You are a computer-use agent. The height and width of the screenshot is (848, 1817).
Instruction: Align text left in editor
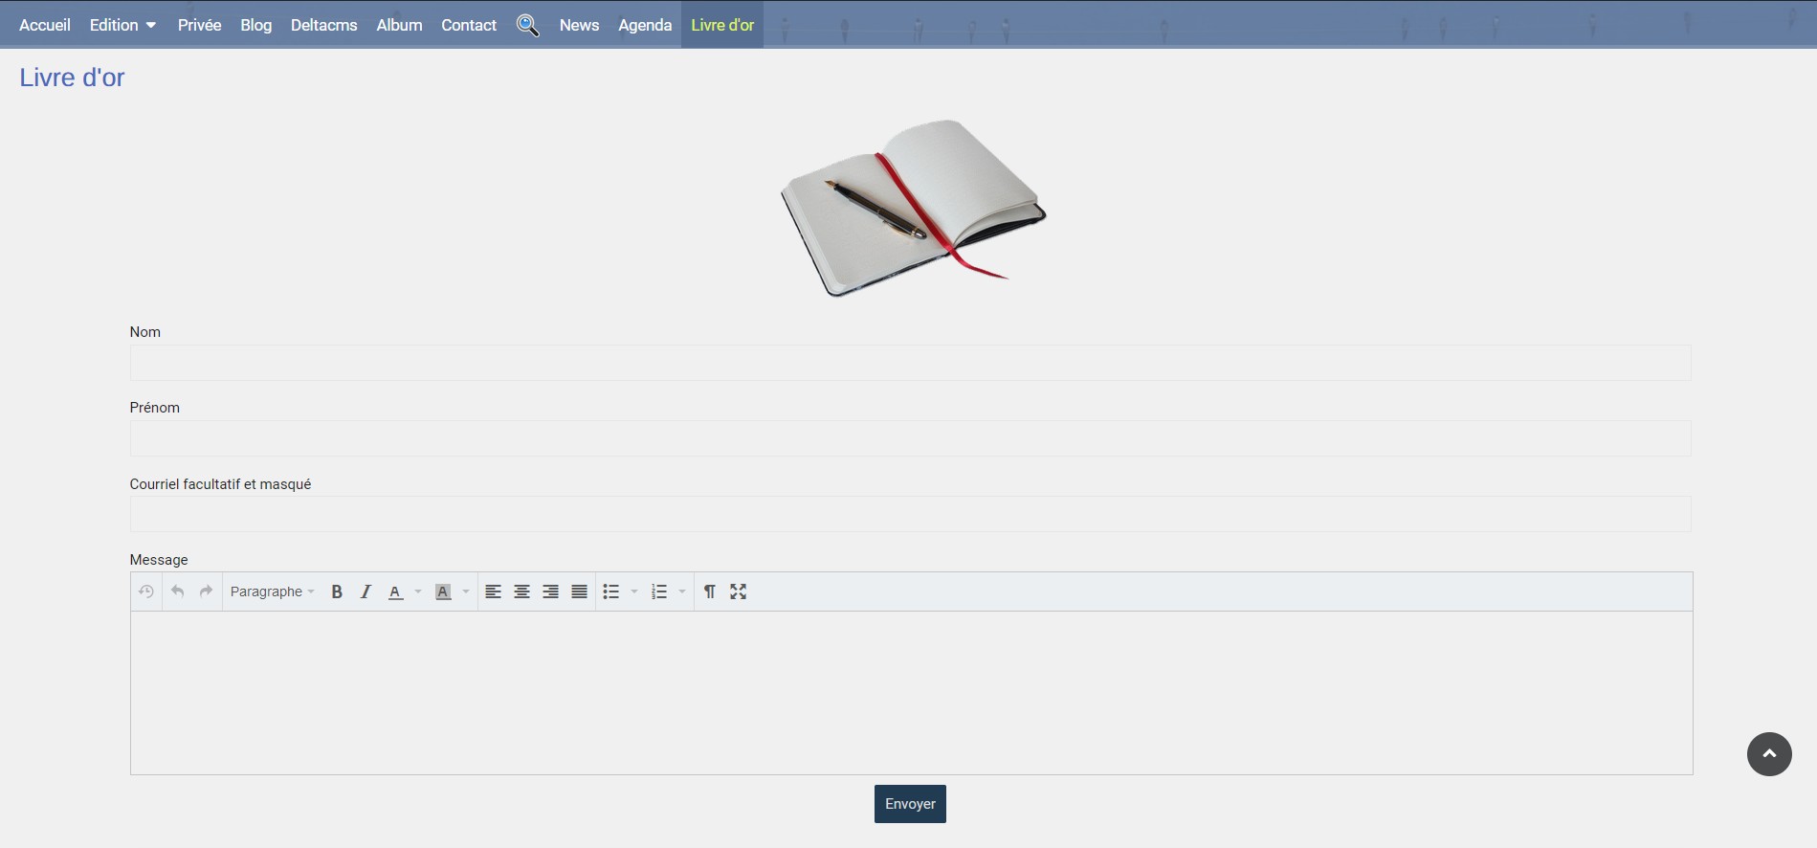click(x=493, y=591)
